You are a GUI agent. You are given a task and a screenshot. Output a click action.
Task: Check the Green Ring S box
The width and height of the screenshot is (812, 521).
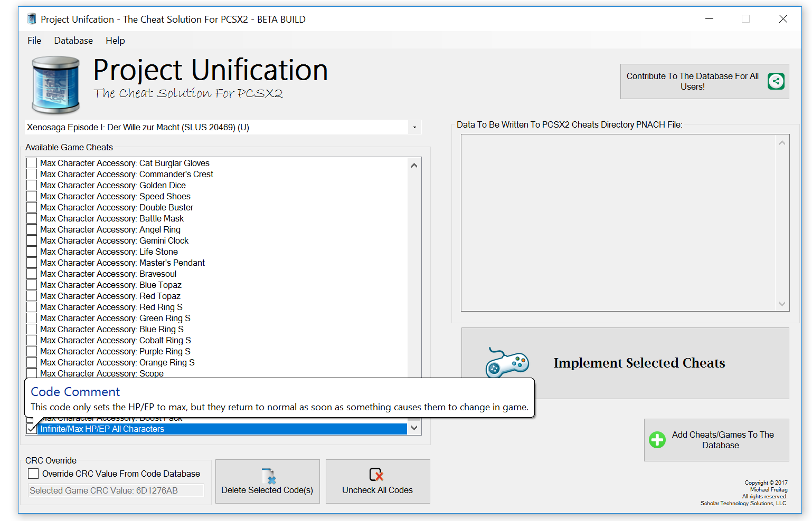click(x=32, y=318)
